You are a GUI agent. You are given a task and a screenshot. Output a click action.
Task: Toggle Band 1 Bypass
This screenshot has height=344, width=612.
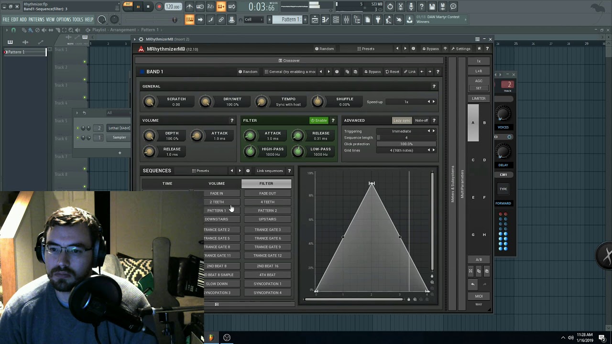coord(372,72)
